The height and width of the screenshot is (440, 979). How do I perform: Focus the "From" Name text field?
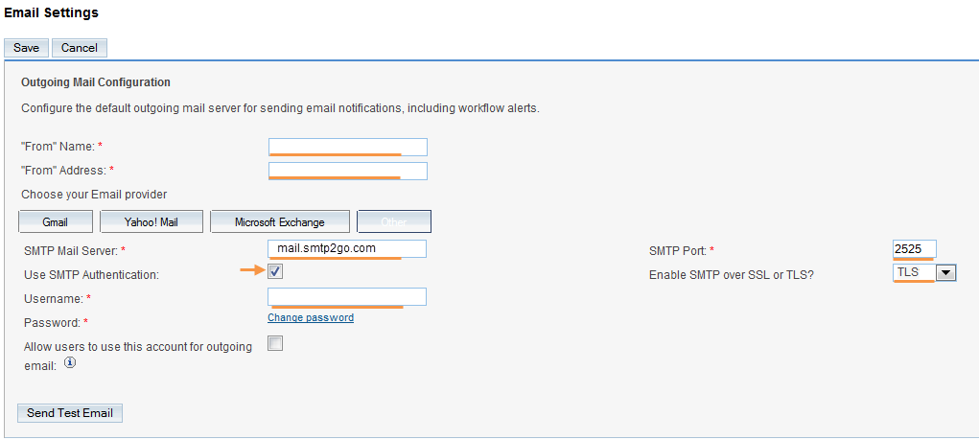click(347, 146)
